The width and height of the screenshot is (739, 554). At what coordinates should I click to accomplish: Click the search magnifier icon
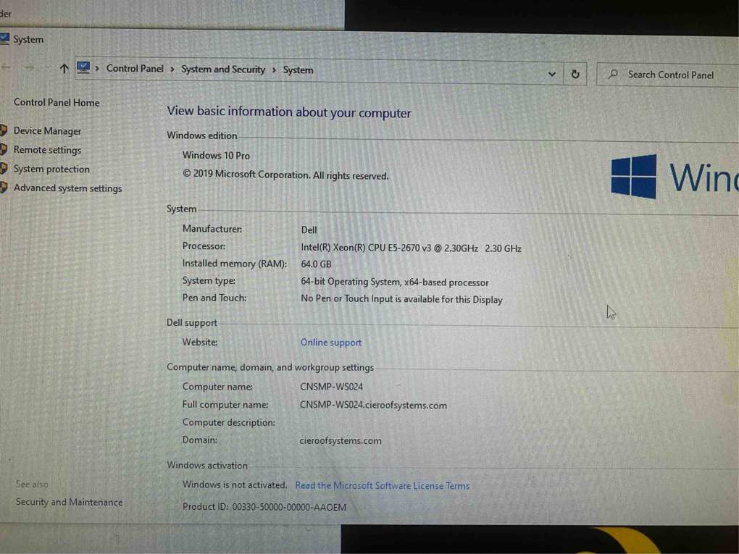coord(613,74)
